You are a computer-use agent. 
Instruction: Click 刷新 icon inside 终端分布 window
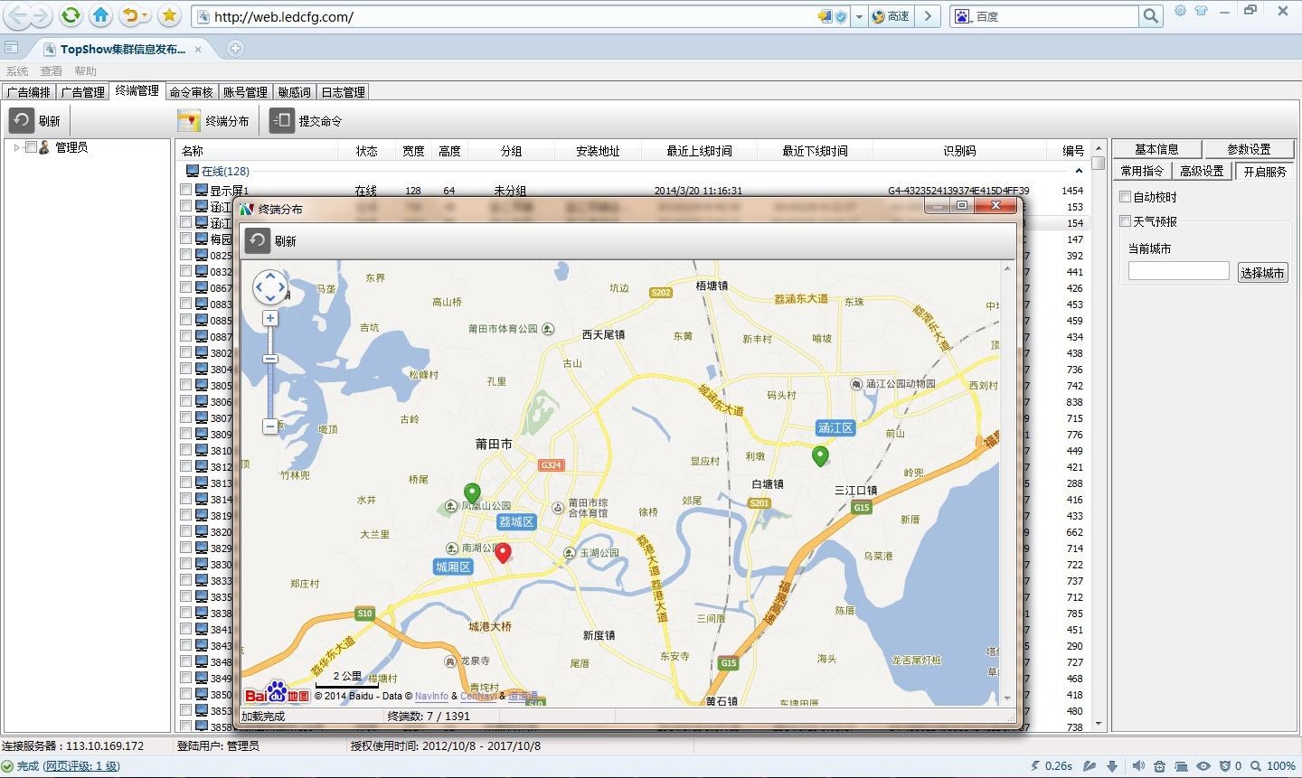(x=258, y=240)
